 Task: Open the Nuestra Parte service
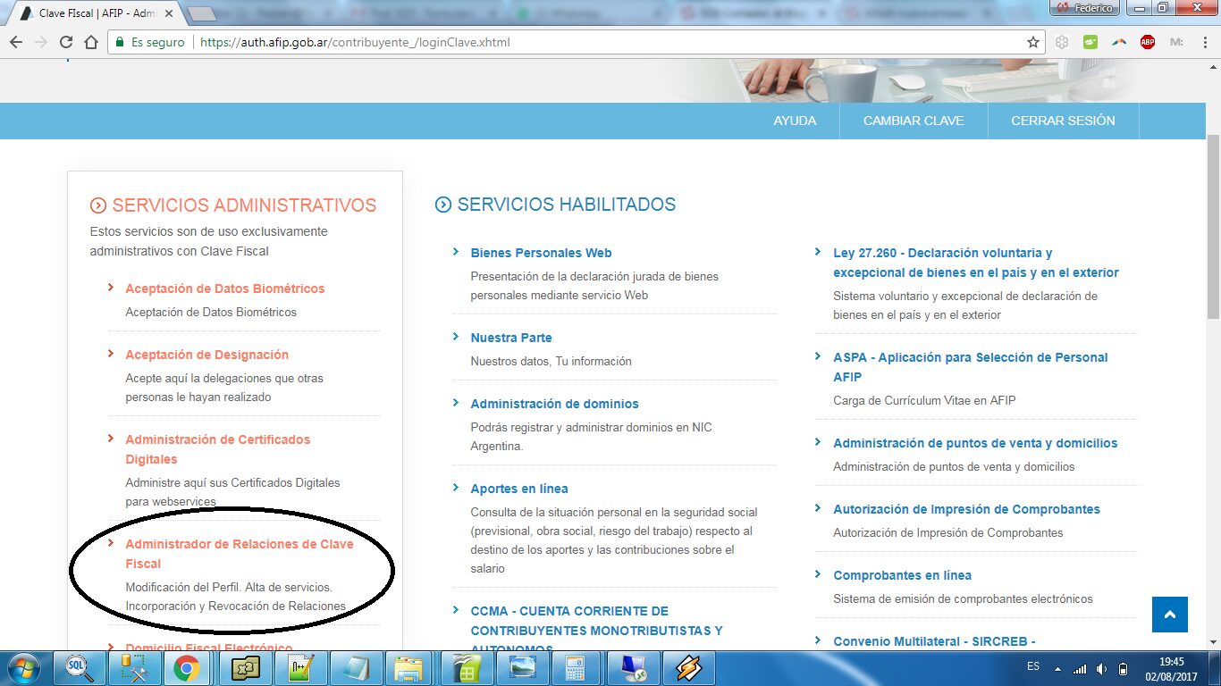[511, 338]
